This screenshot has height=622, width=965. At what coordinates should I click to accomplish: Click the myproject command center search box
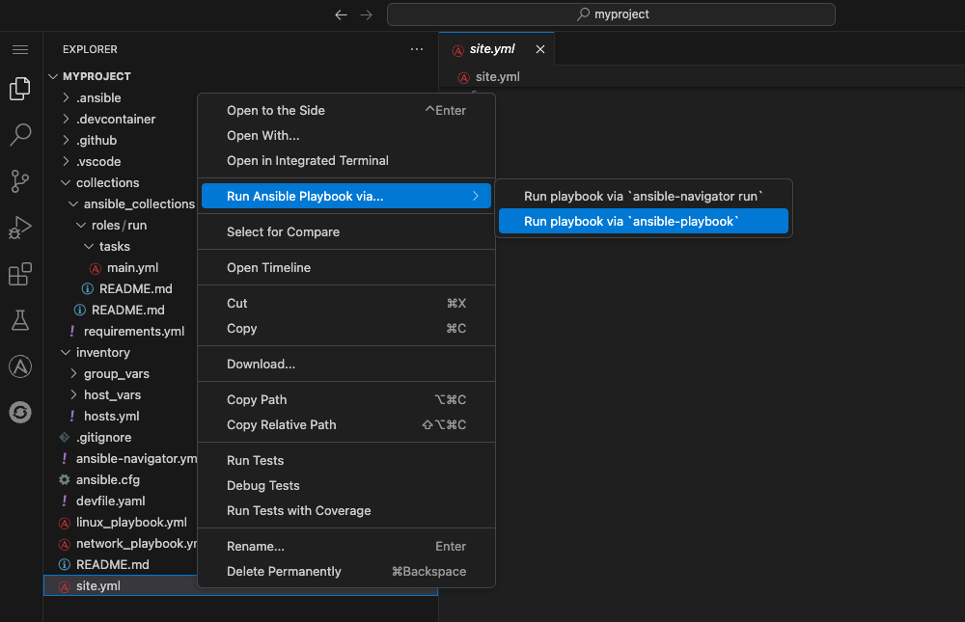tap(611, 14)
